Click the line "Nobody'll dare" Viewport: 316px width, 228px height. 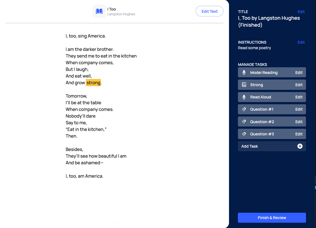(81, 116)
